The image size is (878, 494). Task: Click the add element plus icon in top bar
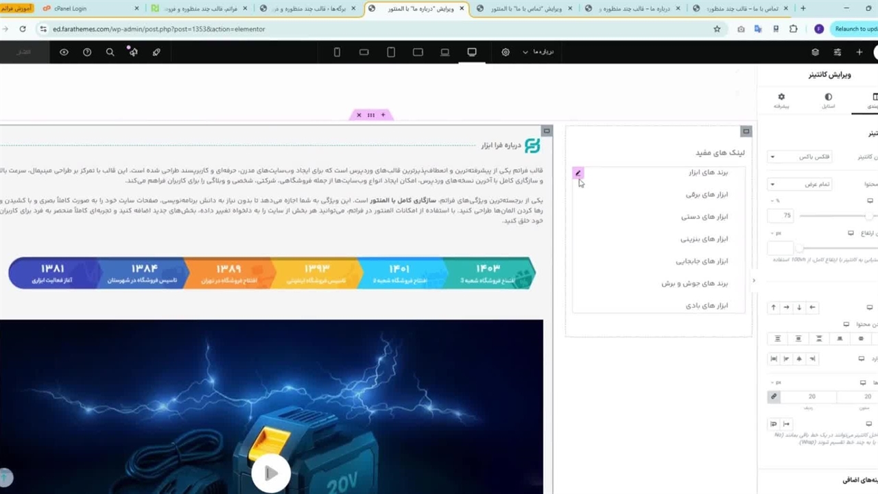point(859,52)
